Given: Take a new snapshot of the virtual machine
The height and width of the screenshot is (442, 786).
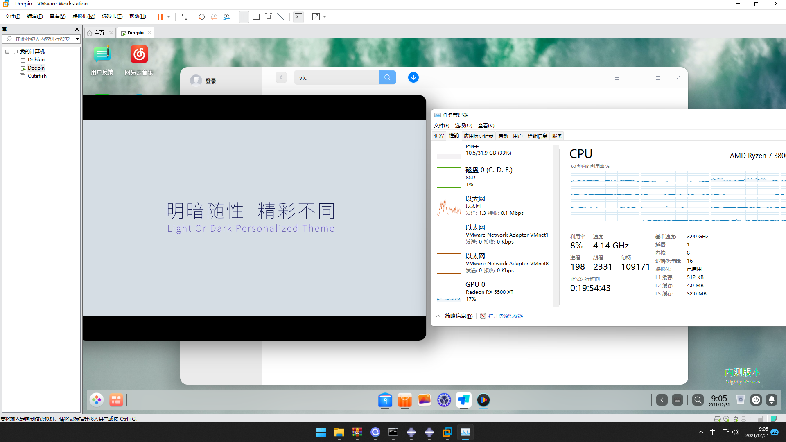Looking at the screenshot, I should click(x=201, y=17).
